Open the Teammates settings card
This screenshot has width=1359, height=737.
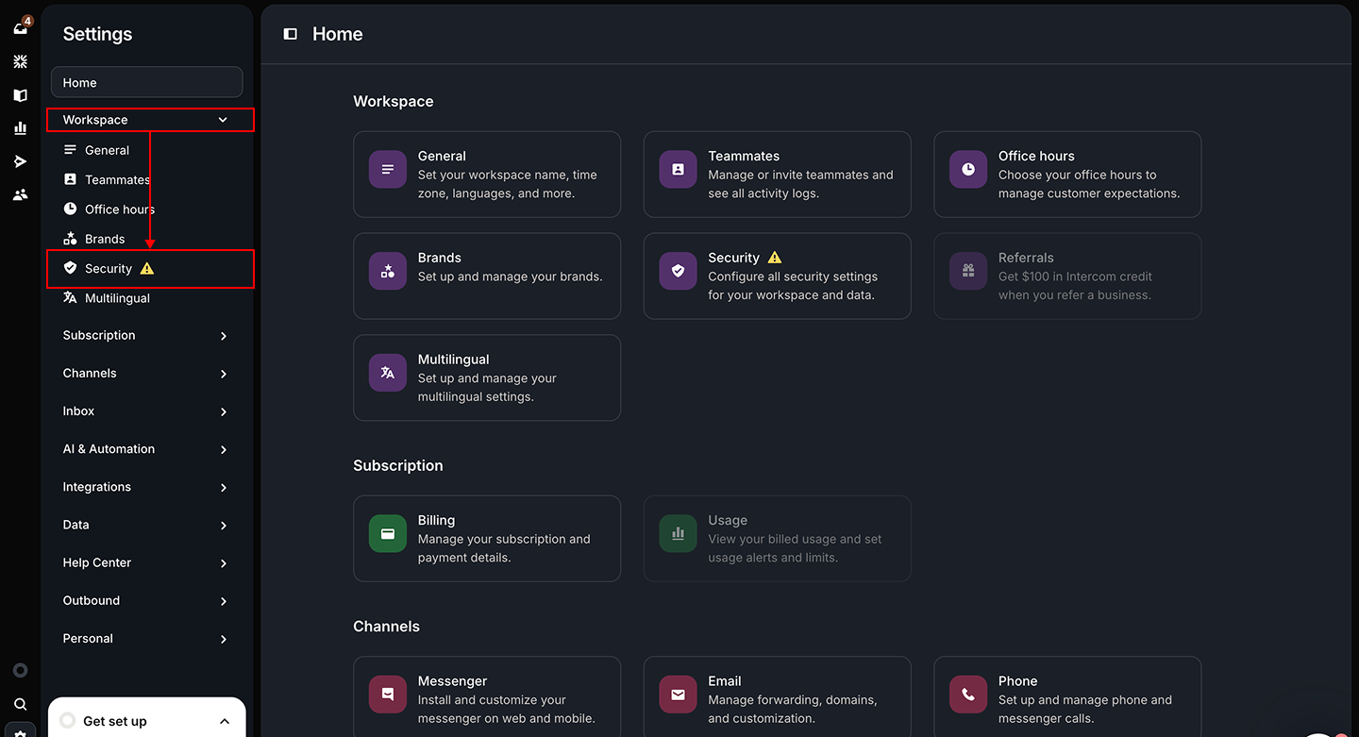[777, 175]
